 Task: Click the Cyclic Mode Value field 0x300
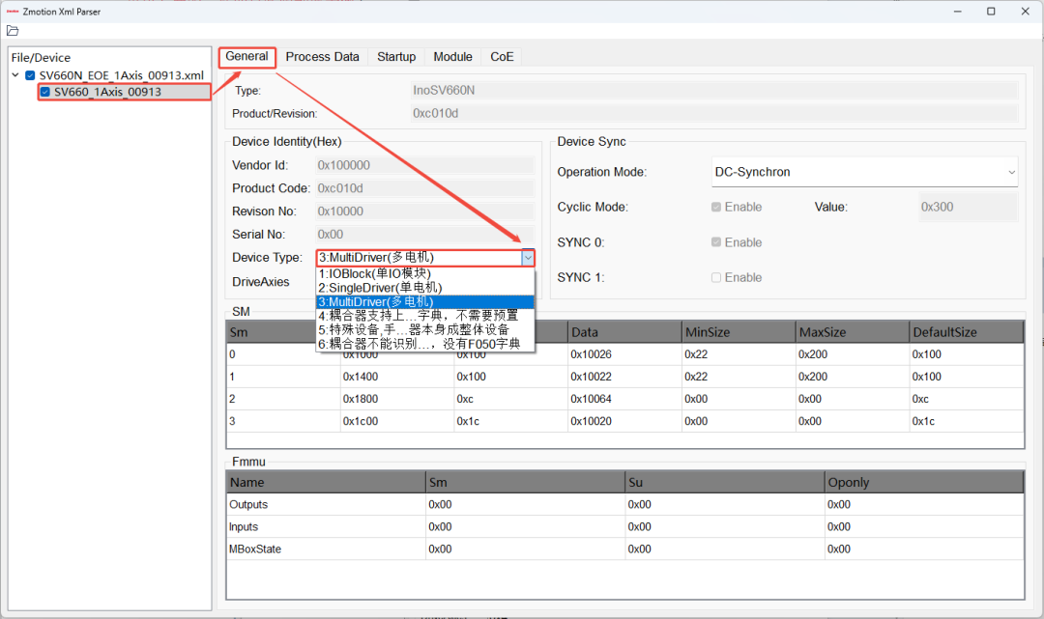coord(968,207)
